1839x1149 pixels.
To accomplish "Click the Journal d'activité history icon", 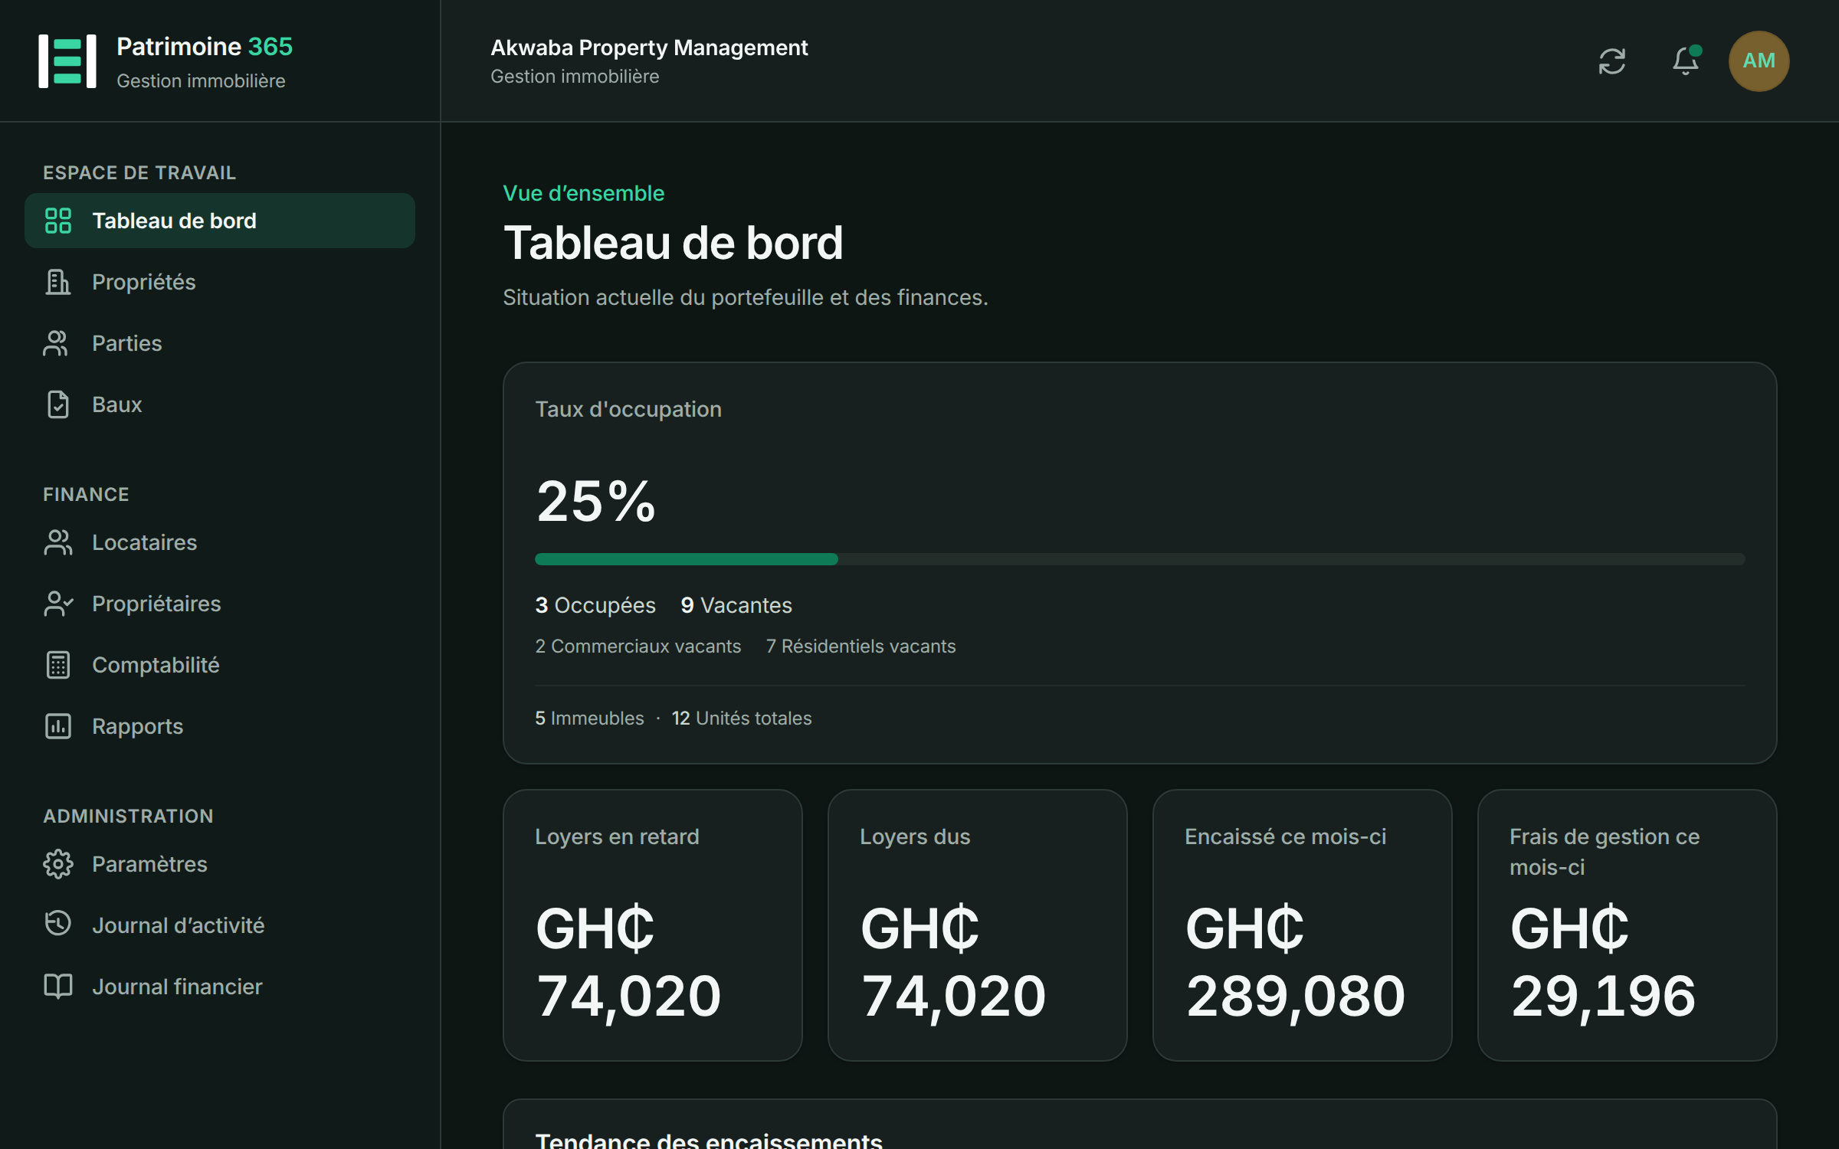I will coord(58,924).
